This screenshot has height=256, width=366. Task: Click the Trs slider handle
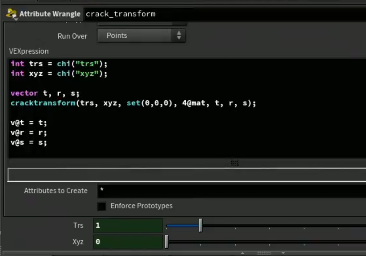(201, 225)
